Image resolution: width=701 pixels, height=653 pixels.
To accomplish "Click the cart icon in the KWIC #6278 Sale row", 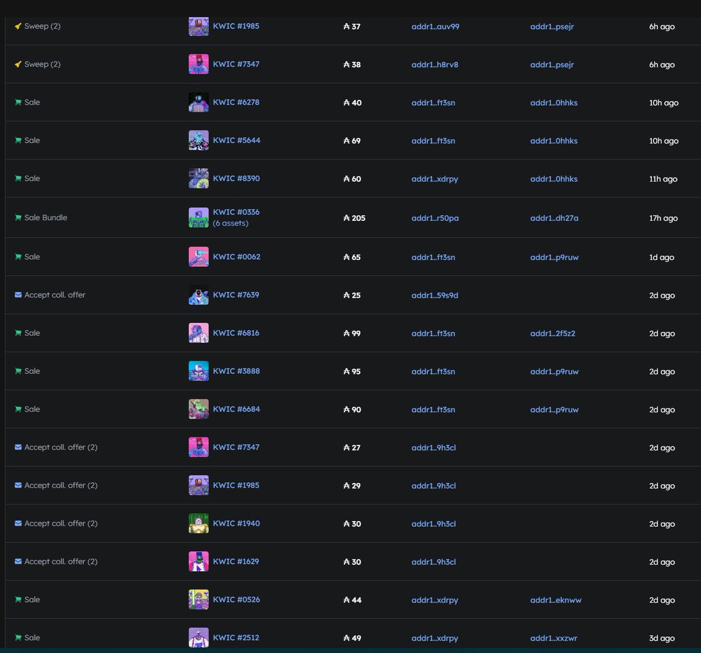I will click(18, 102).
